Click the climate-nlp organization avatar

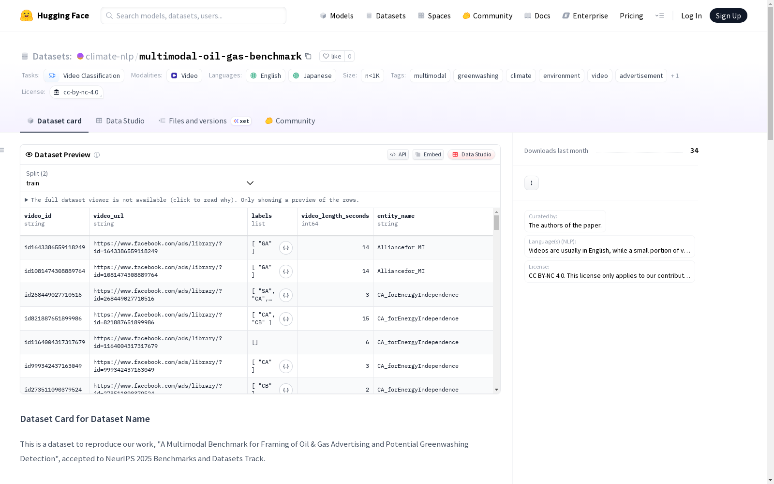[80, 56]
